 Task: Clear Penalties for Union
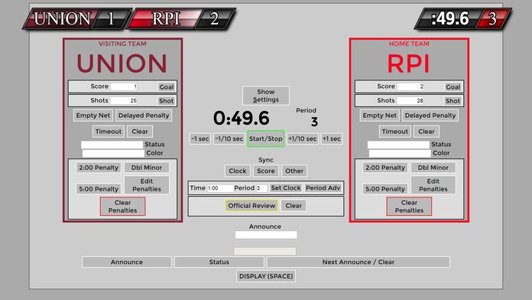pyautogui.click(x=122, y=207)
